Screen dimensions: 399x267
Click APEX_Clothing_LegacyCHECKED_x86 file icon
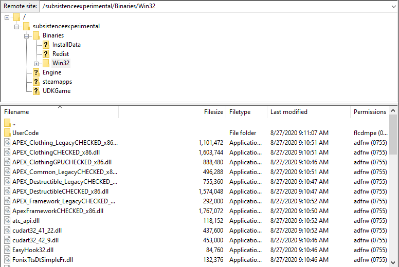tap(7, 143)
